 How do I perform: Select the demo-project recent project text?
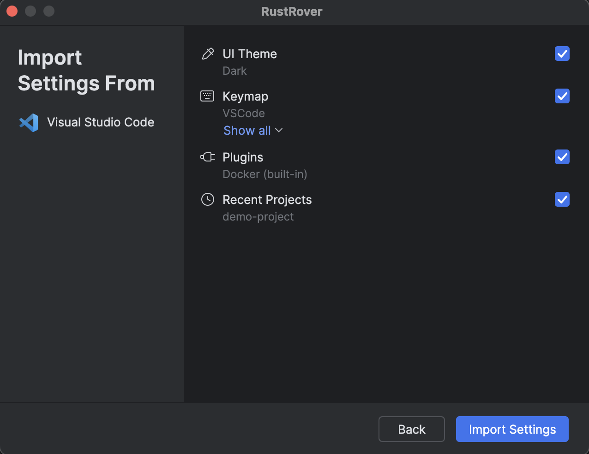pyautogui.click(x=258, y=216)
